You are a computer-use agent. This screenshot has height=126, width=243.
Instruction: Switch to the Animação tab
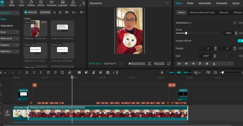222,3
